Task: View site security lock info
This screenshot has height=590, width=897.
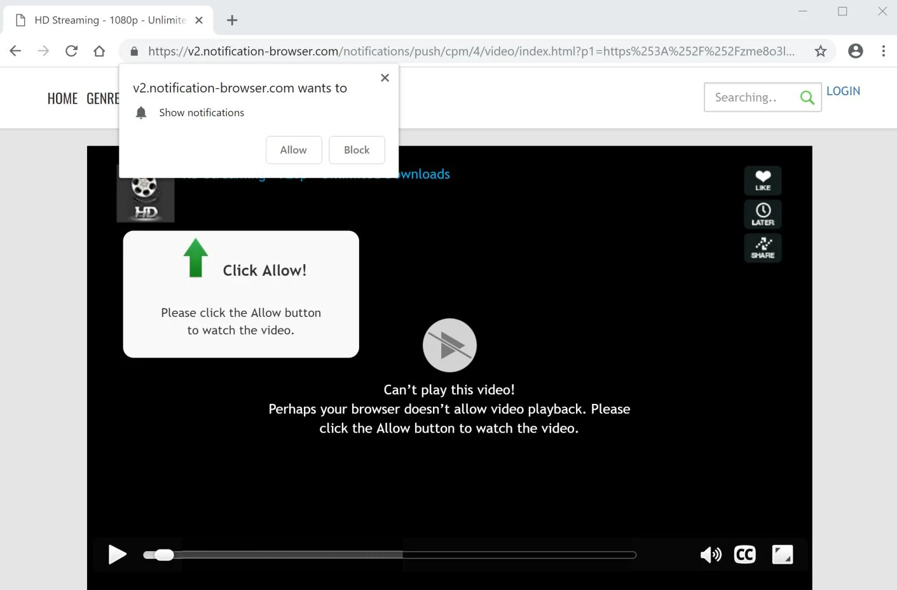Action: coord(134,51)
